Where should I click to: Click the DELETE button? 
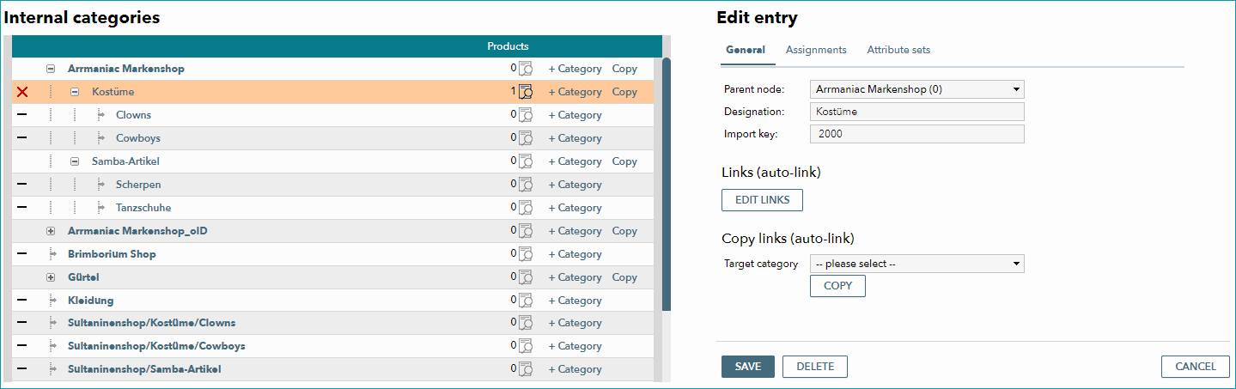(x=815, y=367)
